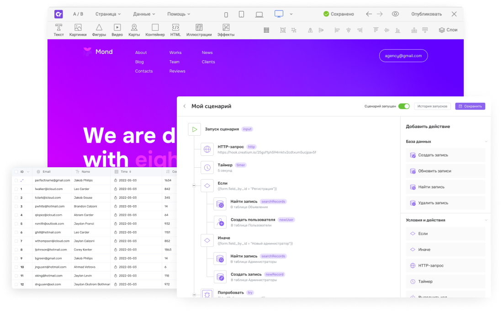This screenshot has height=313, width=503.
Task: Expand the Данные dropdown menu
Action: (144, 14)
